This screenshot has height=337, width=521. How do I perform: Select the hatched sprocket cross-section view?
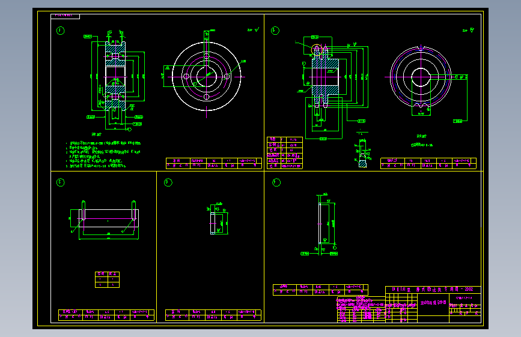click(325, 77)
